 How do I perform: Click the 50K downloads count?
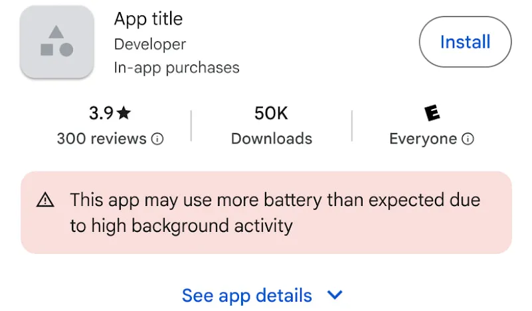pos(271,114)
